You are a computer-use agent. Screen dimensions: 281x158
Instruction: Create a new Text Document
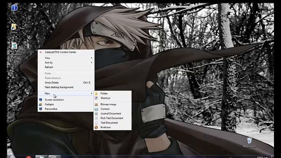click(x=112, y=123)
